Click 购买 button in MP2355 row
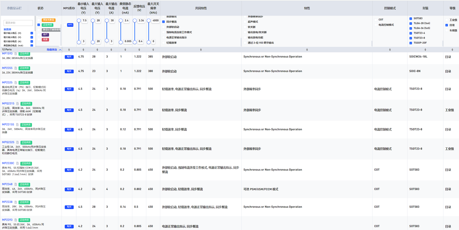Screen dimensions: 459x230 (x=69, y=71)
